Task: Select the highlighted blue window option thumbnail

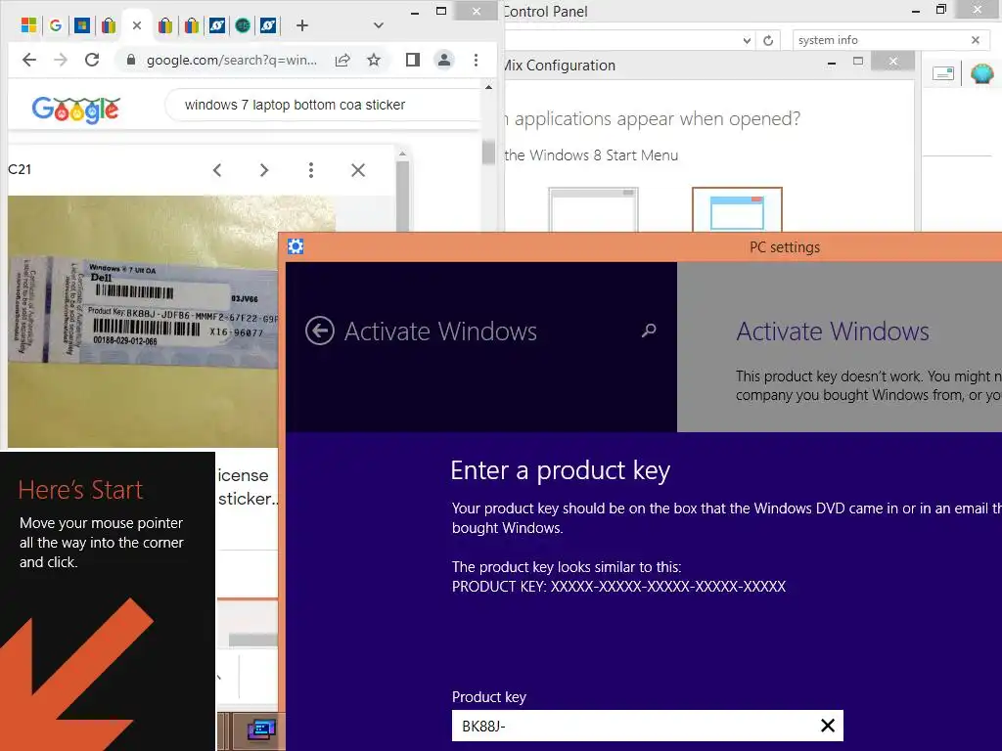Action: point(737,209)
